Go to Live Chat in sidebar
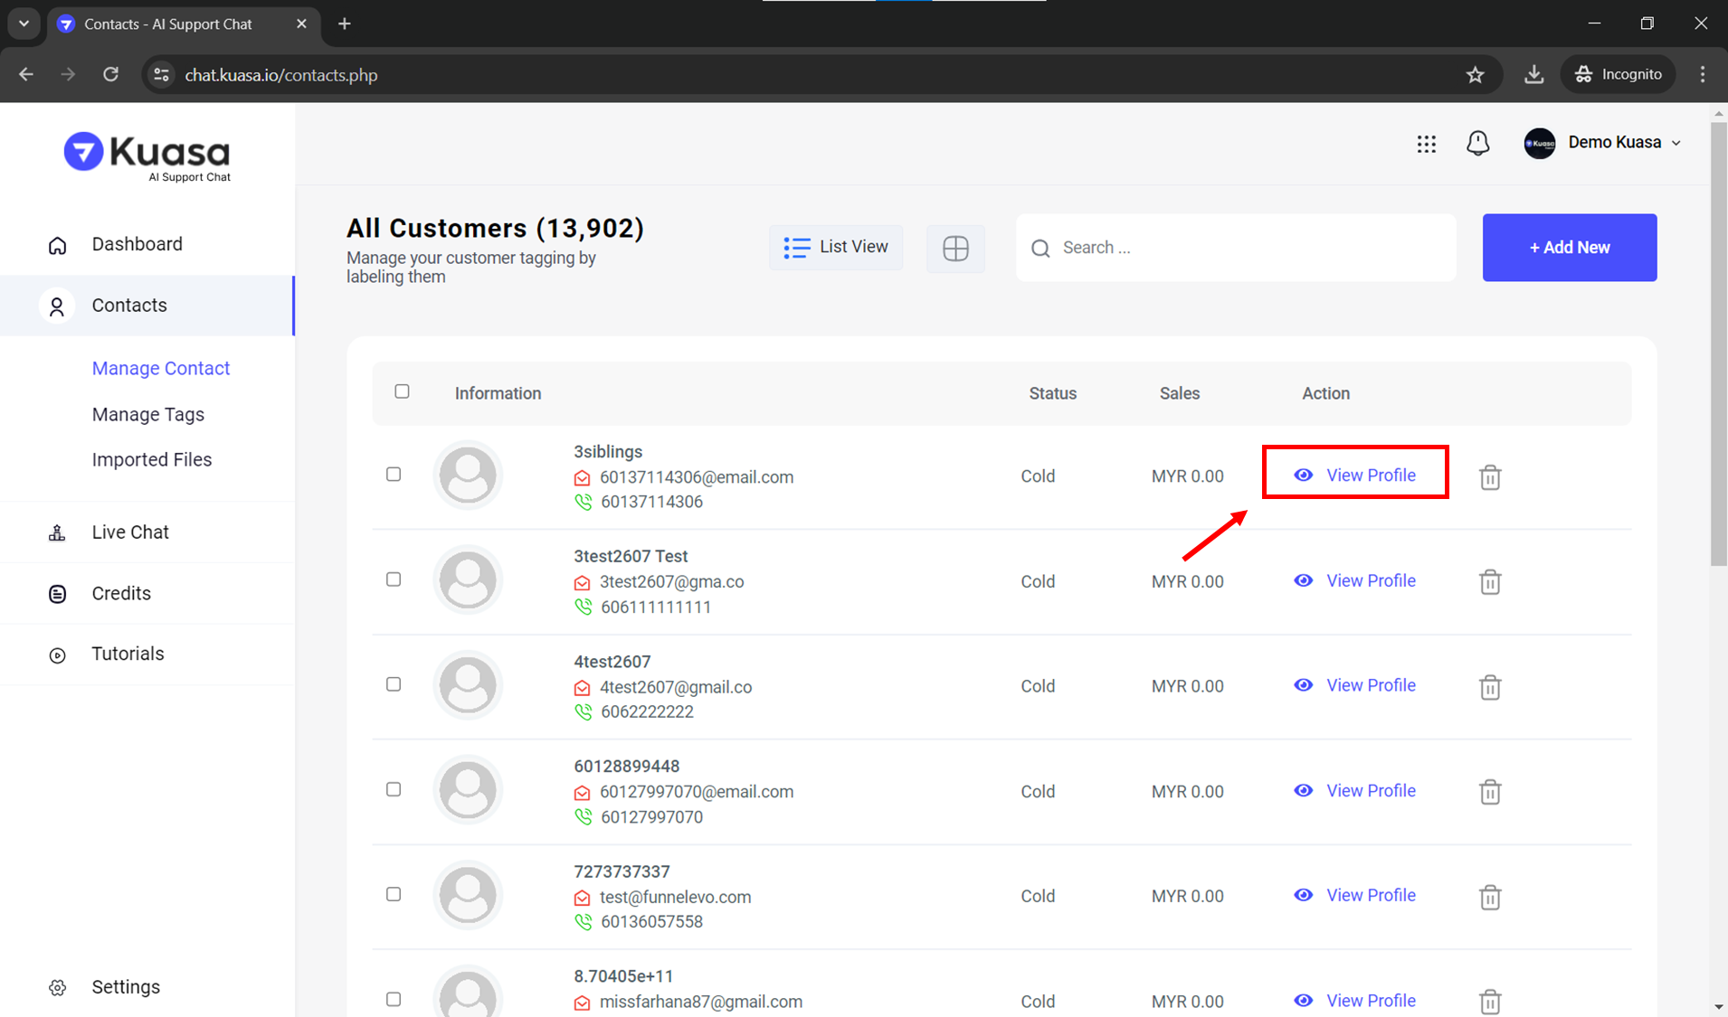Image resolution: width=1728 pixels, height=1017 pixels. [130, 532]
